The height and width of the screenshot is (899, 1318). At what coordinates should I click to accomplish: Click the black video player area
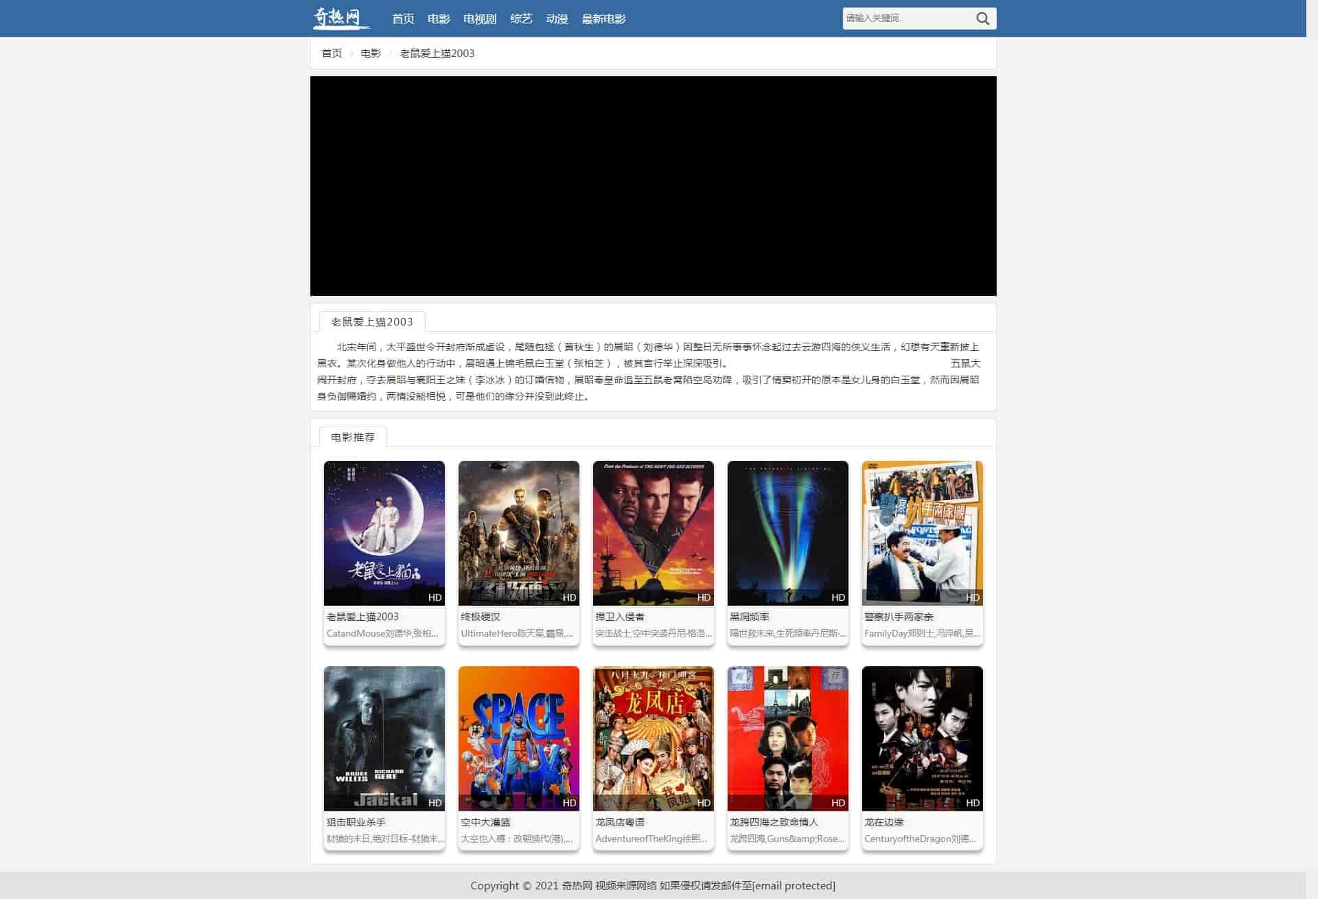click(653, 186)
